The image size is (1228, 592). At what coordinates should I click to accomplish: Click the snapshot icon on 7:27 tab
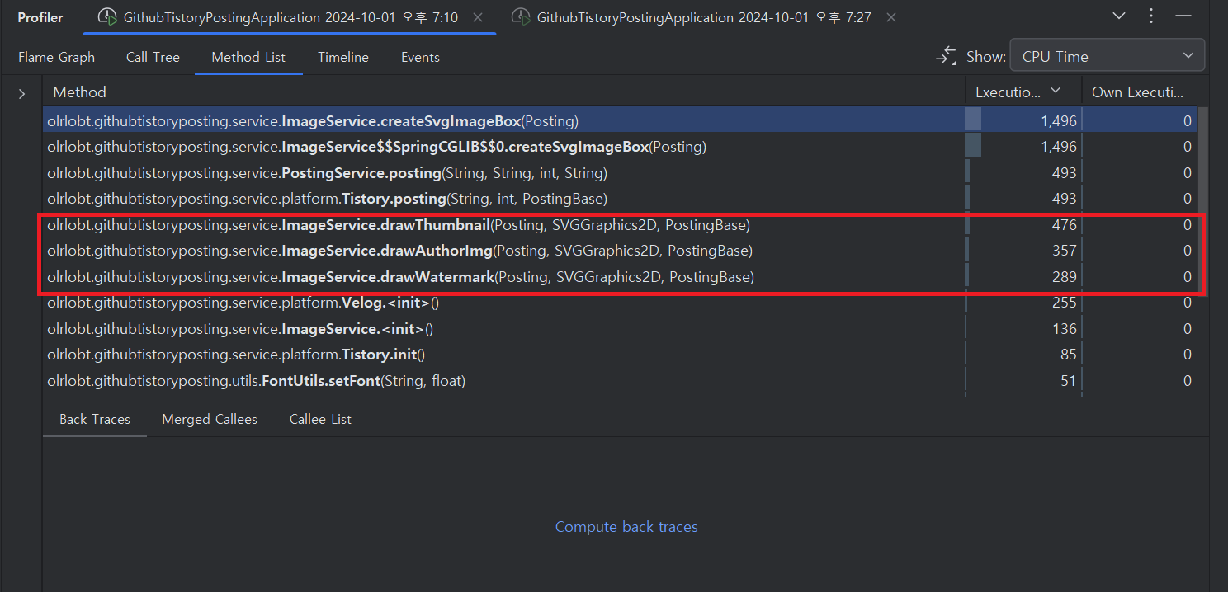[x=520, y=16]
